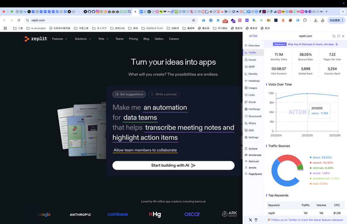Click the PageSpeed icon

pos(246,174)
